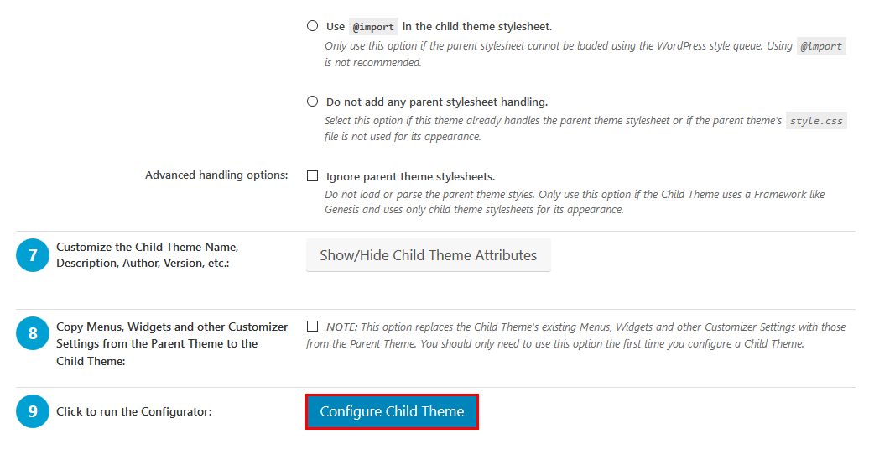
Task: Select 'Do not add any parent stylesheet handling' radio
Action: (x=313, y=102)
